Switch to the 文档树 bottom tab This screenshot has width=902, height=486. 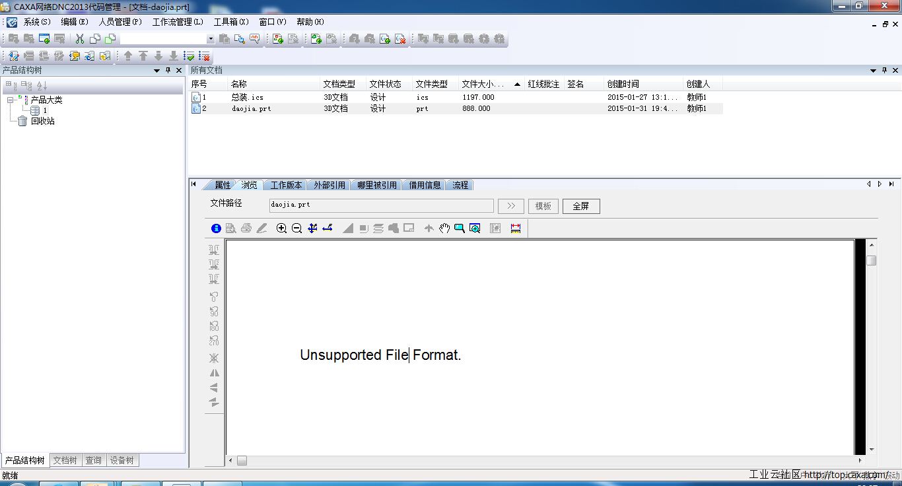65,460
